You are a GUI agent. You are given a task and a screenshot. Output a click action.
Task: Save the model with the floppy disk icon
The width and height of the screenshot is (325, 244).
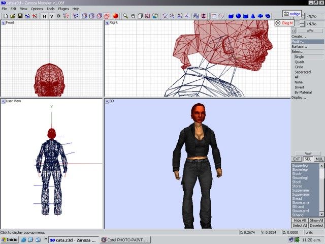[x=20, y=16]
